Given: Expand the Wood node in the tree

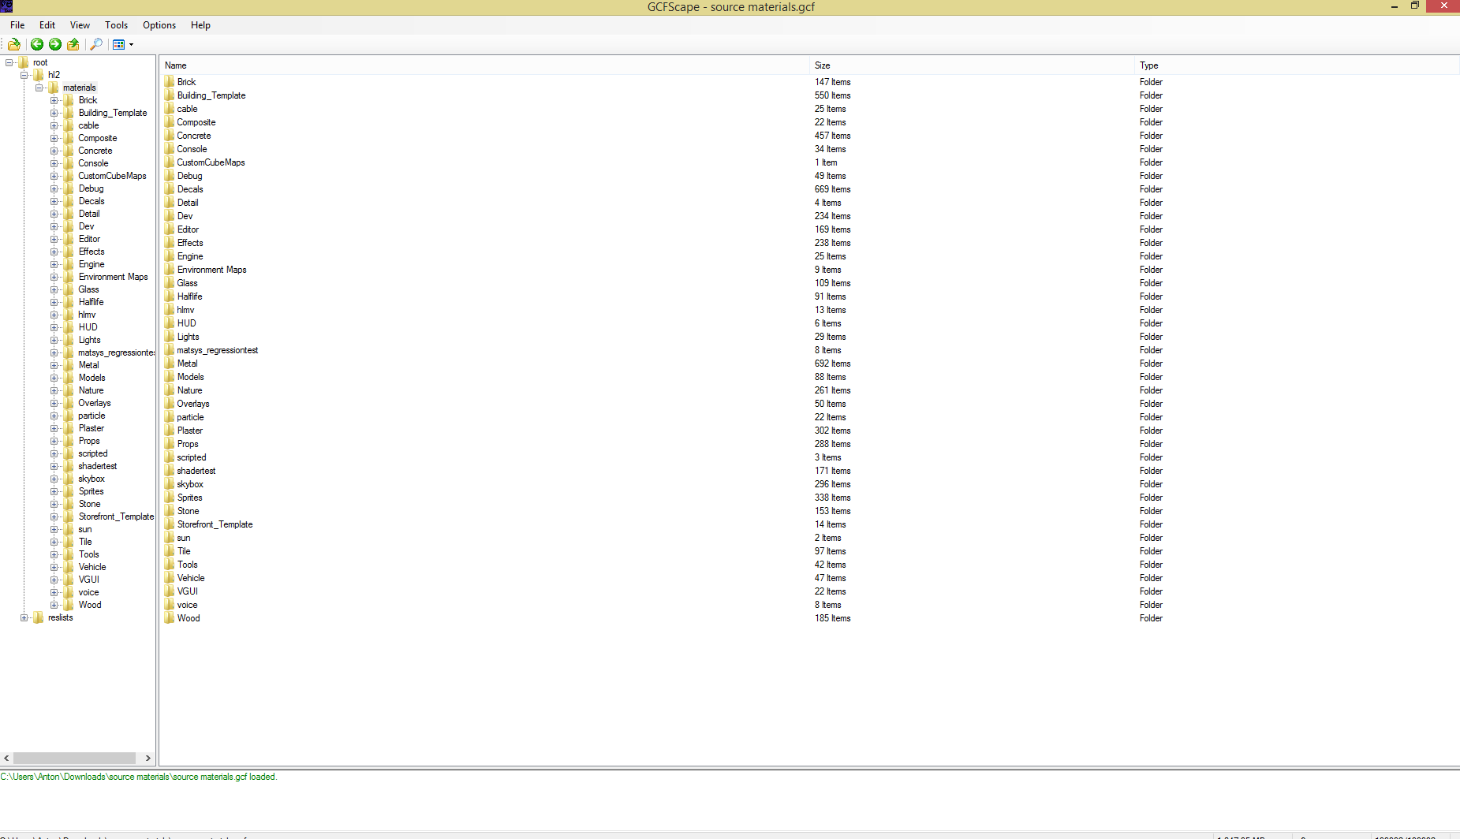Looking at the screenshot, I should click(x=54, y=605).
